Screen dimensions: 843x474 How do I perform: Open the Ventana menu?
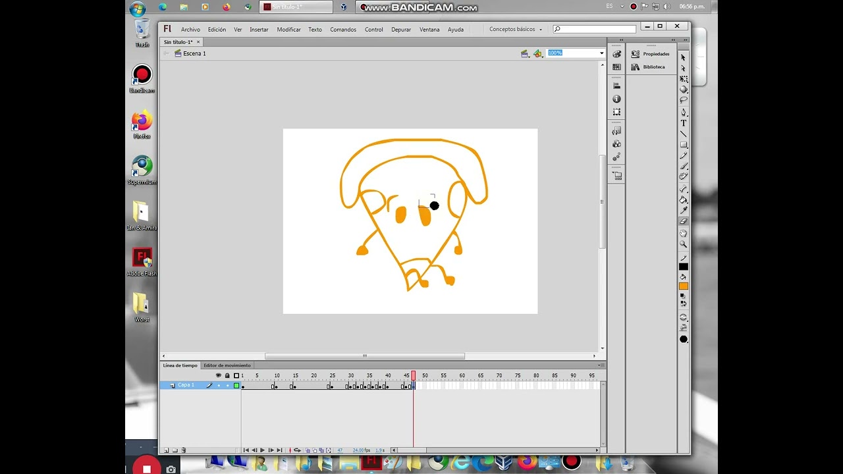(x=429, y=30)
